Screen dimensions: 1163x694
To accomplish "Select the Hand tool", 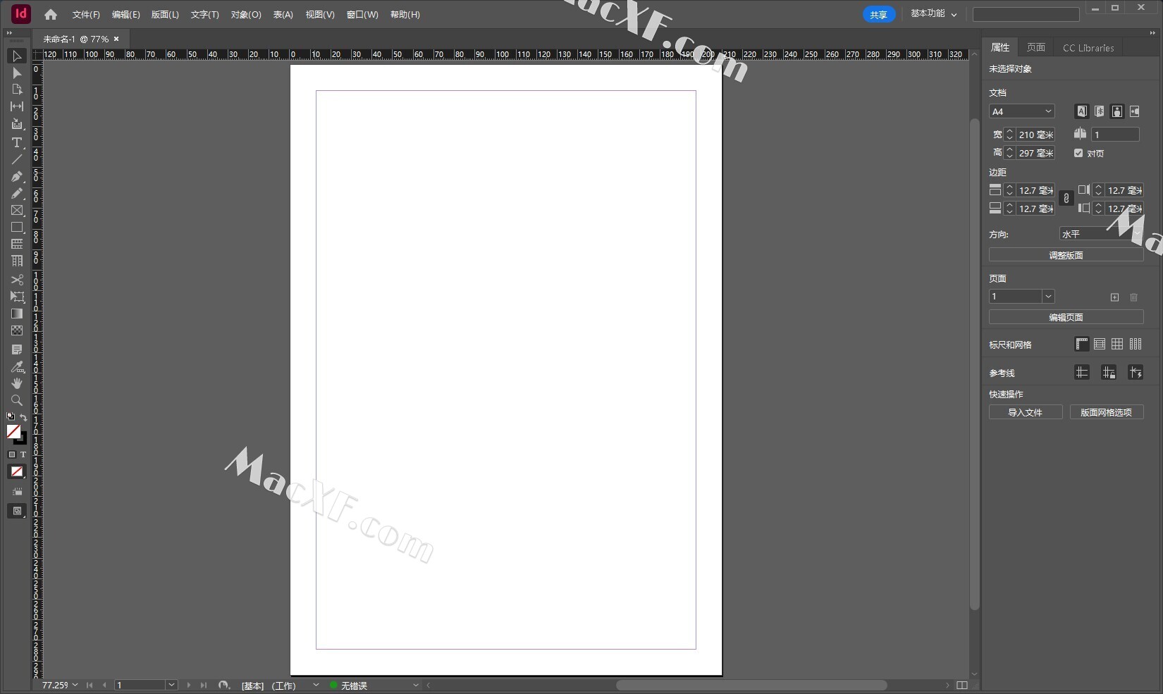I will 17,383.
